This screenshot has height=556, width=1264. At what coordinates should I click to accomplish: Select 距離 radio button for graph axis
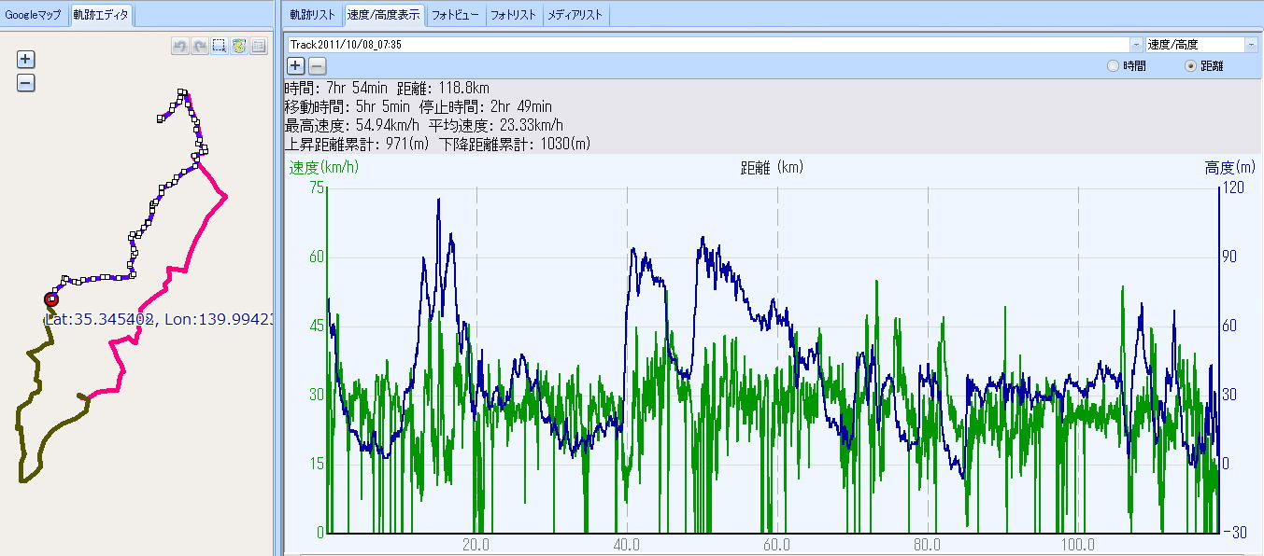1190,66
